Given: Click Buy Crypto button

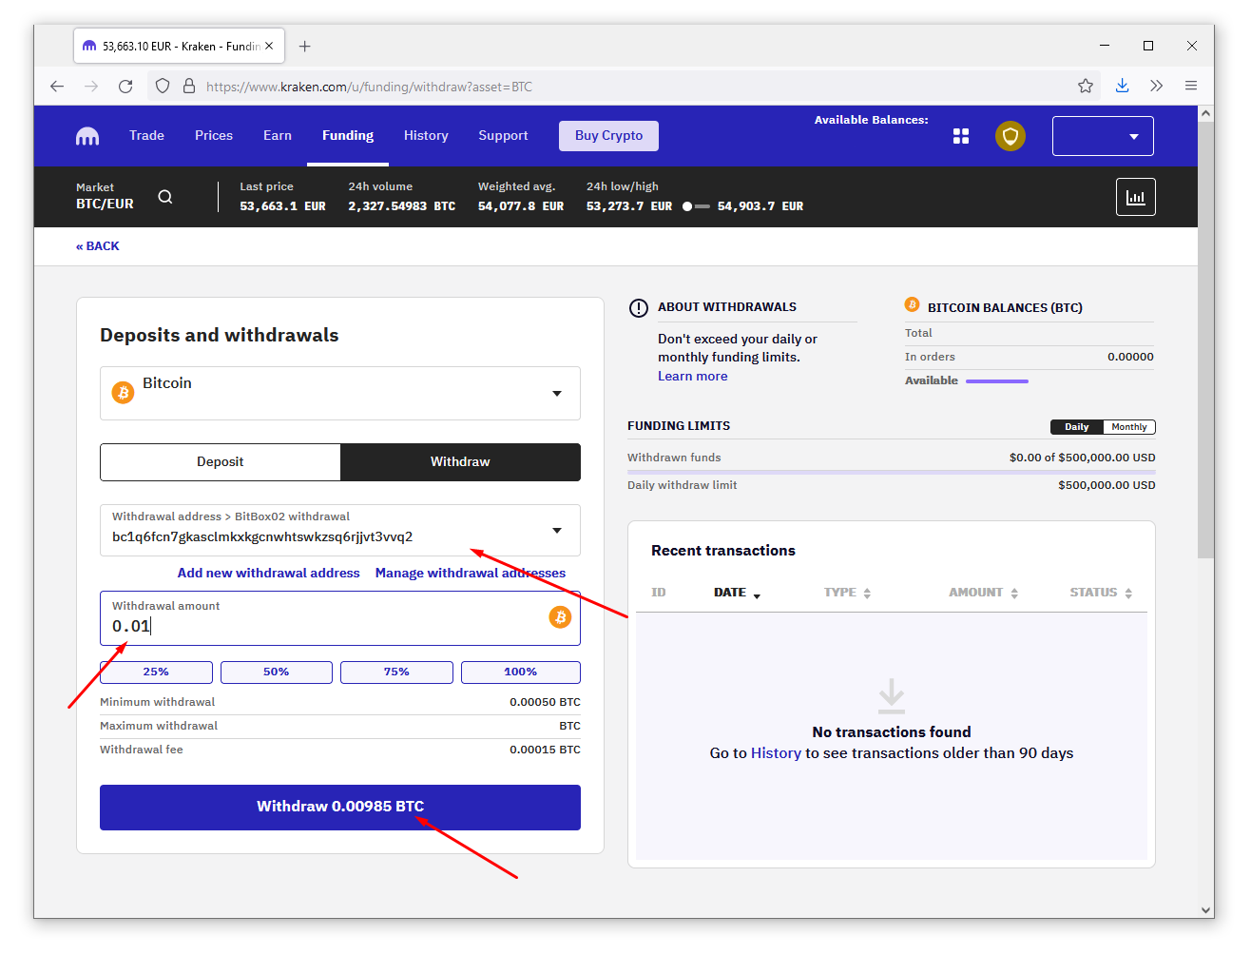Looking at the screenshot, I should [x=609, y=136].
